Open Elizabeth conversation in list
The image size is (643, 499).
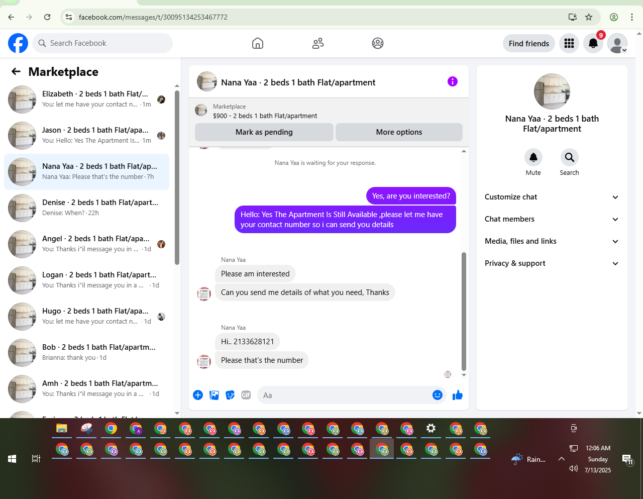pyautogui.click(x=86, y=99)
